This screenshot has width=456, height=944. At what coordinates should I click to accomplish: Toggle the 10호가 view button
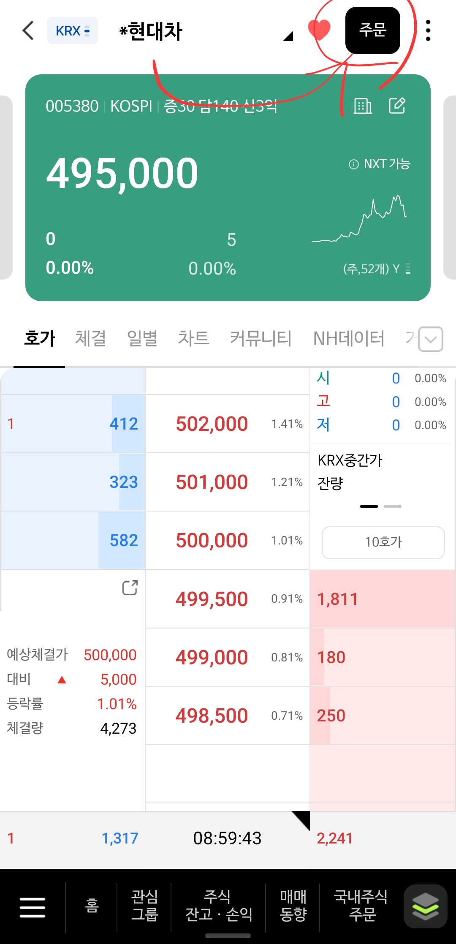pos(383,542)
